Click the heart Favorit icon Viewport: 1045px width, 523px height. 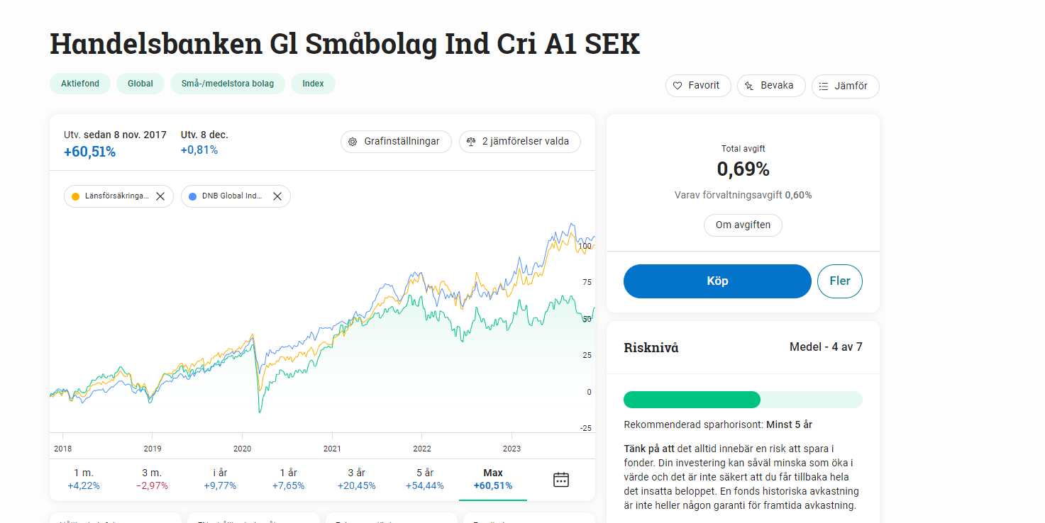point(678,86)
